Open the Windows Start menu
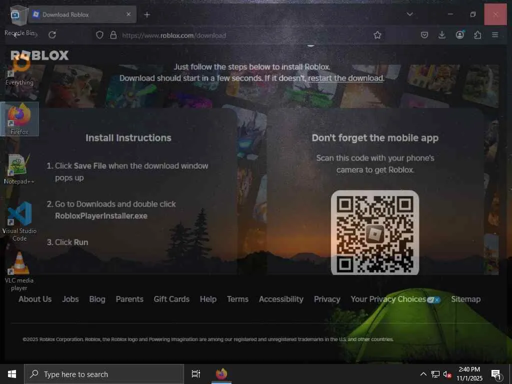 tap(12, 374)
